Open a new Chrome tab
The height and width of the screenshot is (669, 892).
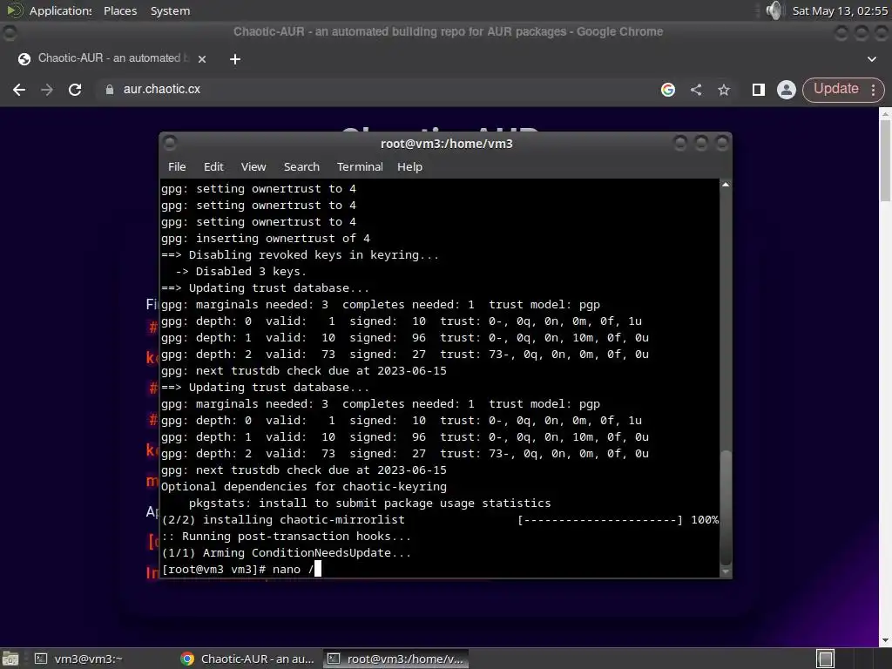(235, 58)
